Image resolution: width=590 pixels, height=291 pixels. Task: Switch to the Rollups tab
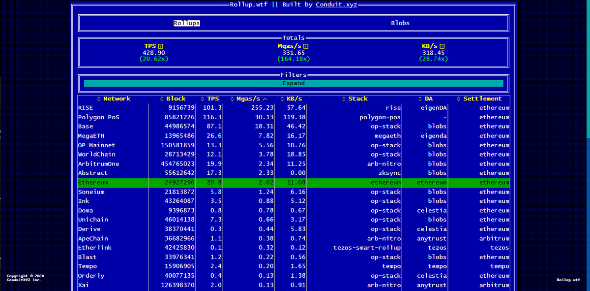coord(187,23)
